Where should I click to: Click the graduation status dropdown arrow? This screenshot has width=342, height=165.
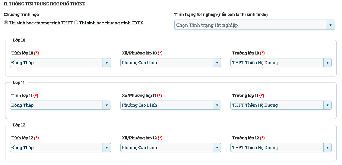tap(331, 25)
